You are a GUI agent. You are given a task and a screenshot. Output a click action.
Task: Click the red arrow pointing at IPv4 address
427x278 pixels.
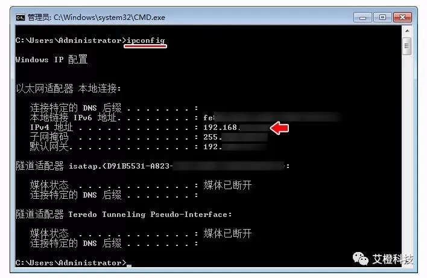coord(279,128)
